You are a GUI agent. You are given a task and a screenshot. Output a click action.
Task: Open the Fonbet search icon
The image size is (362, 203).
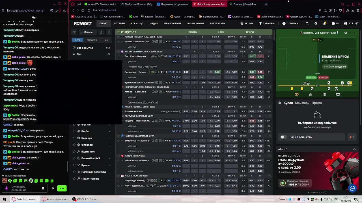click(307, 24)
